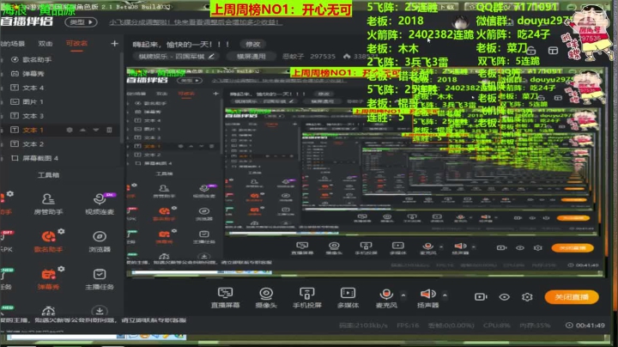
Task: Click the clock icon beside 00:41:49
Action: pyautogui.click(x=569, y=326)
